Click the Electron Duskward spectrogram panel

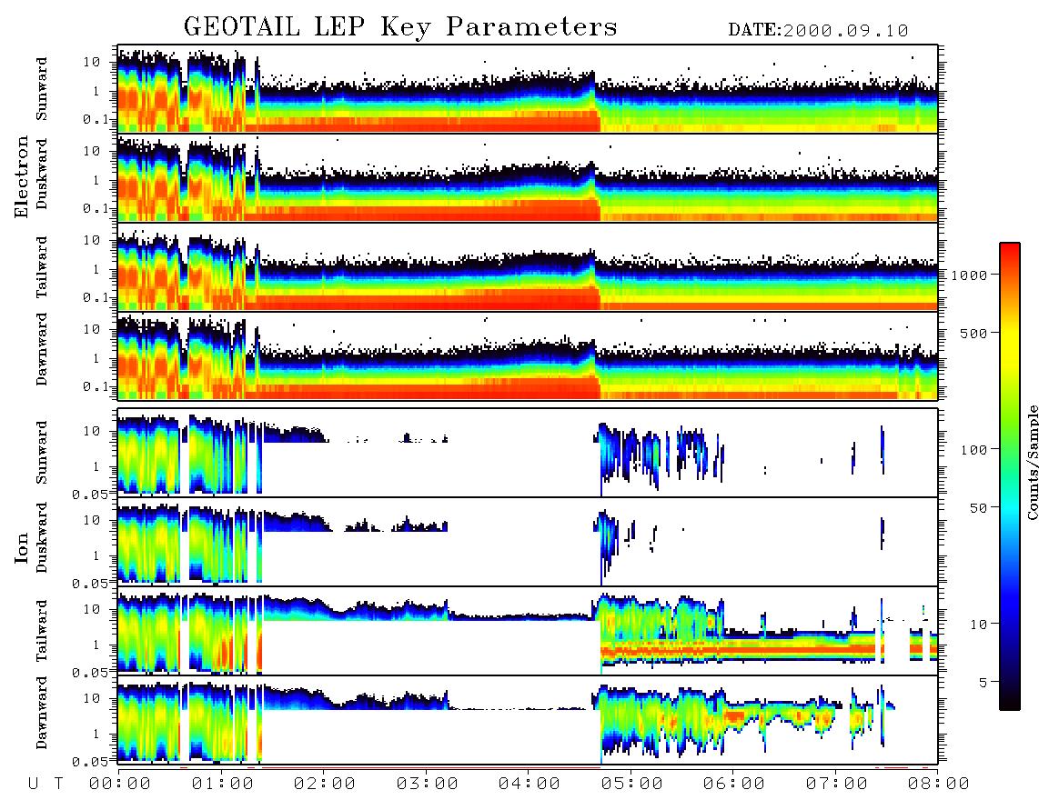click(x=528, y=178)
